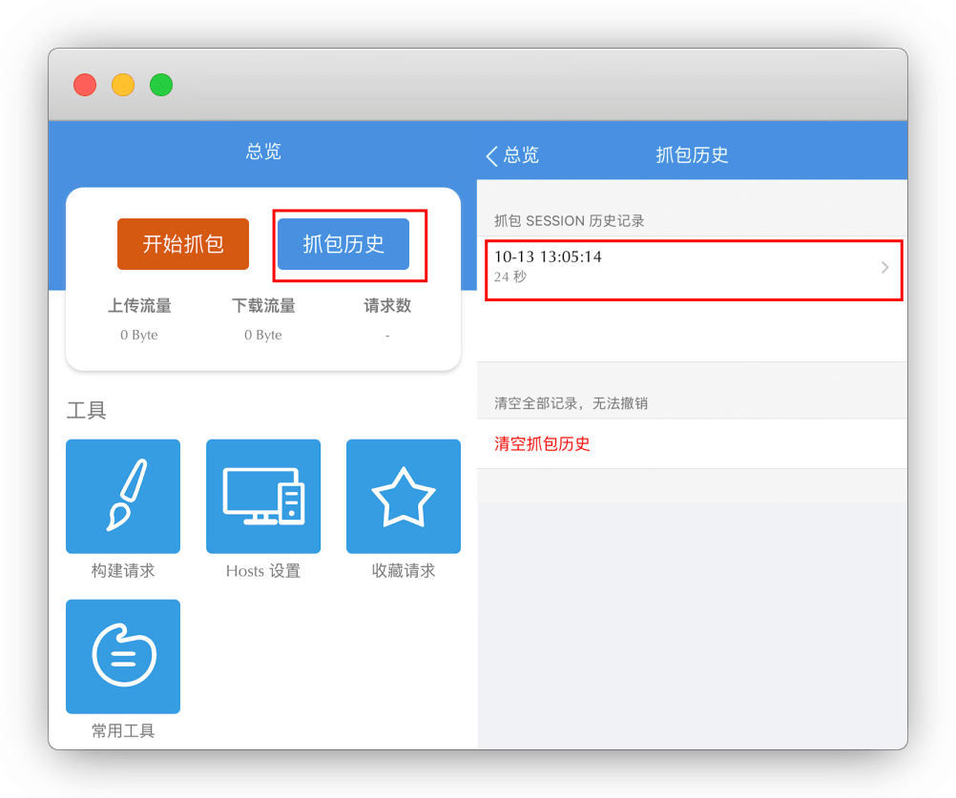Open the 构建请求 paintbrush icon
Screen dimensions: 956x798
click(122, 496)
